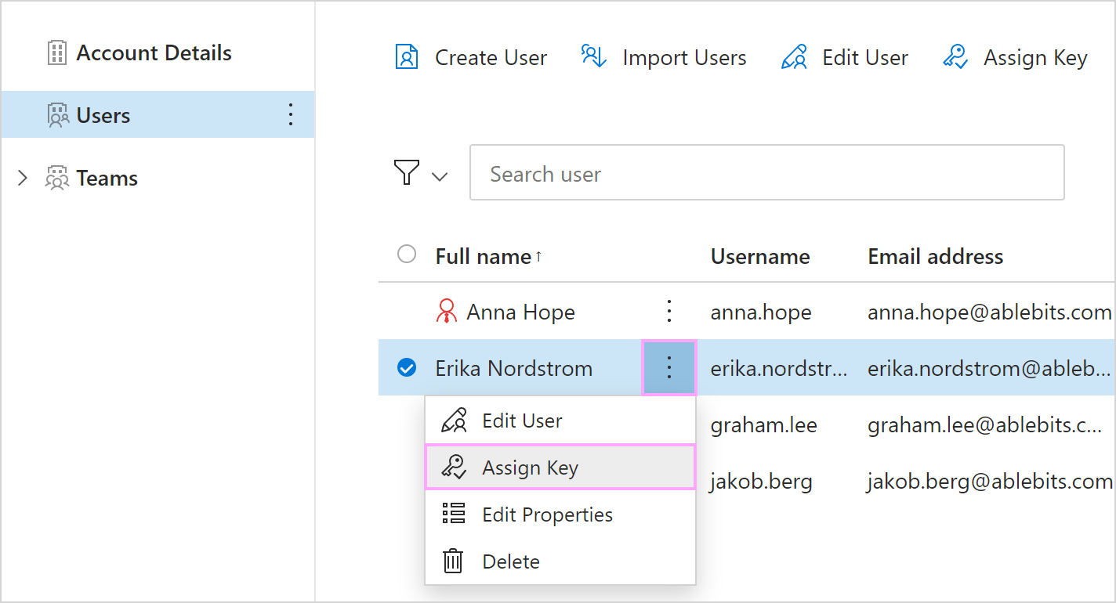1116x603 pixels.
Task: Click the Import Users button label
Action: tap(684, 58)
